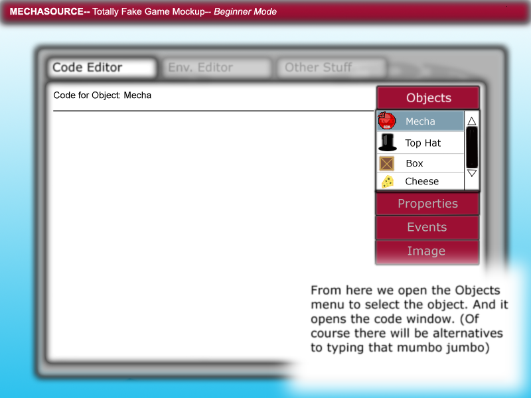Open the Image section
531x398 pixels.
coord(427,251)
